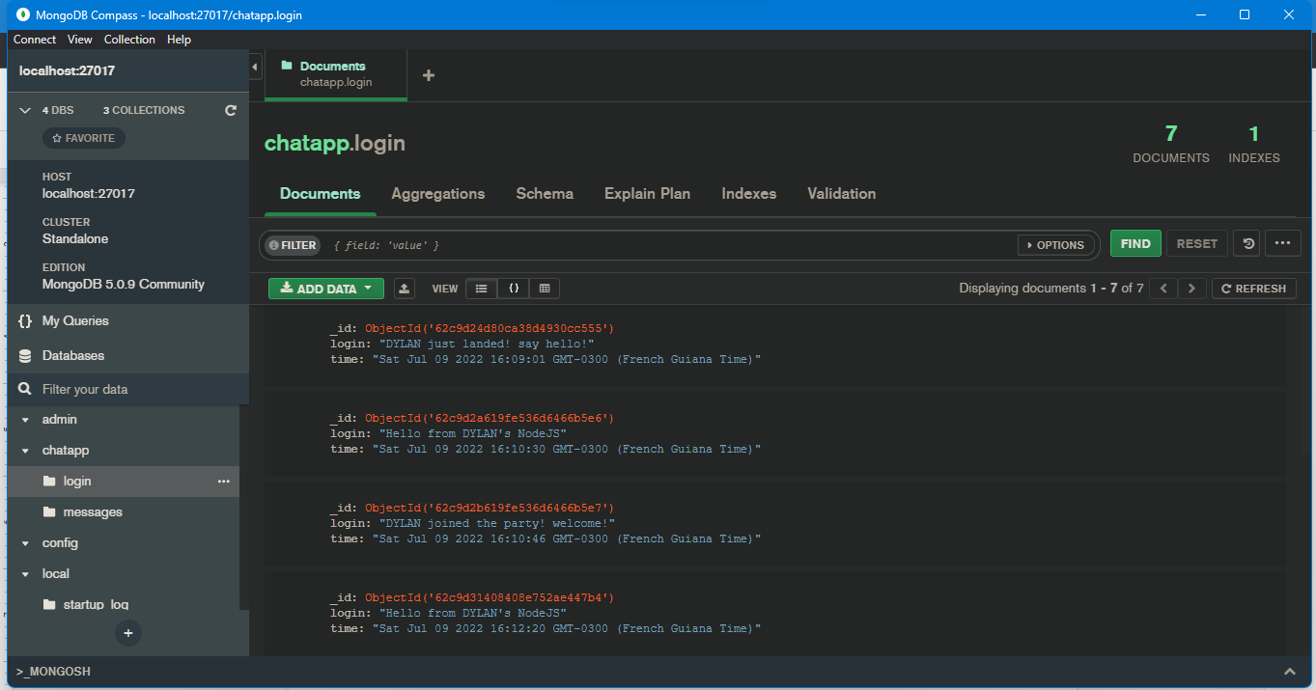Viewport: 1316px width, 690px height.
Task: Switch to table view
Action: coord(545,289)
